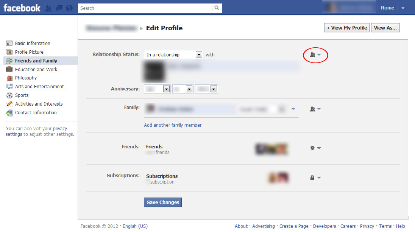Screen dimensions: 415x232
Task: Go to Education and Work section
Action: coord(36,70)
